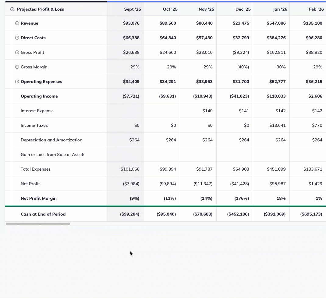The image size is (326, 298).
Task: Select the Sept '25 column header
Action: (x=132, y=9)
